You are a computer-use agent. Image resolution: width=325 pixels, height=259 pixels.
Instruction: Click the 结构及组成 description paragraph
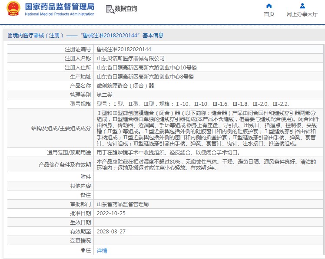pyautogui.click(x=208, y=128)
